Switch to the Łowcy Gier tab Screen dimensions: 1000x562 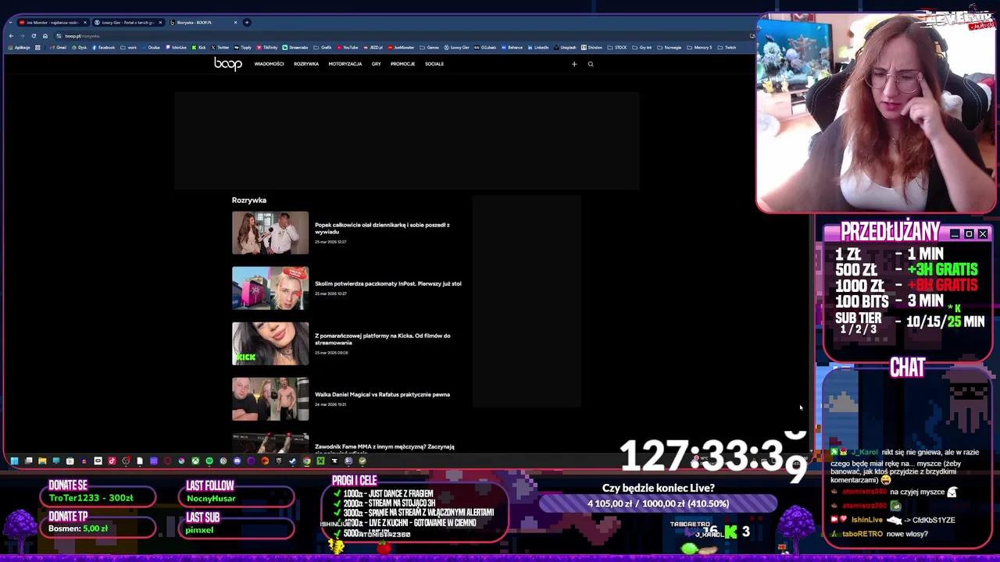(x=128, y=22)
